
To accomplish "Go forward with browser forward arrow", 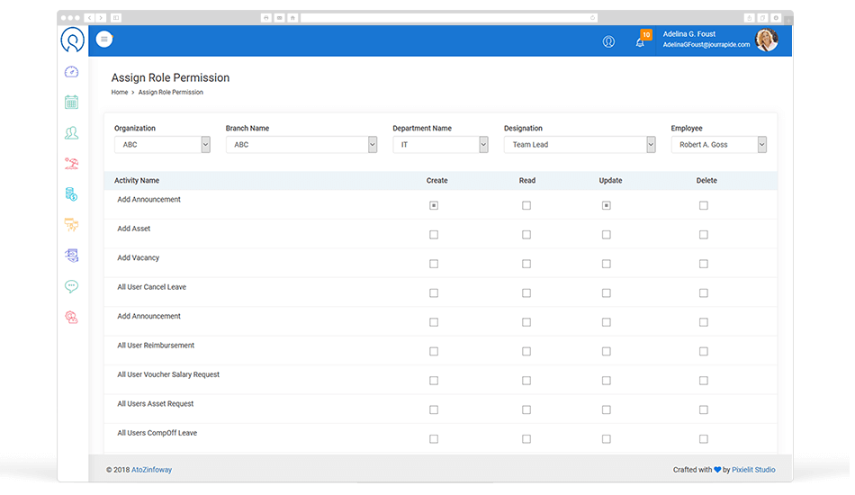I will (x=101, y=18).
